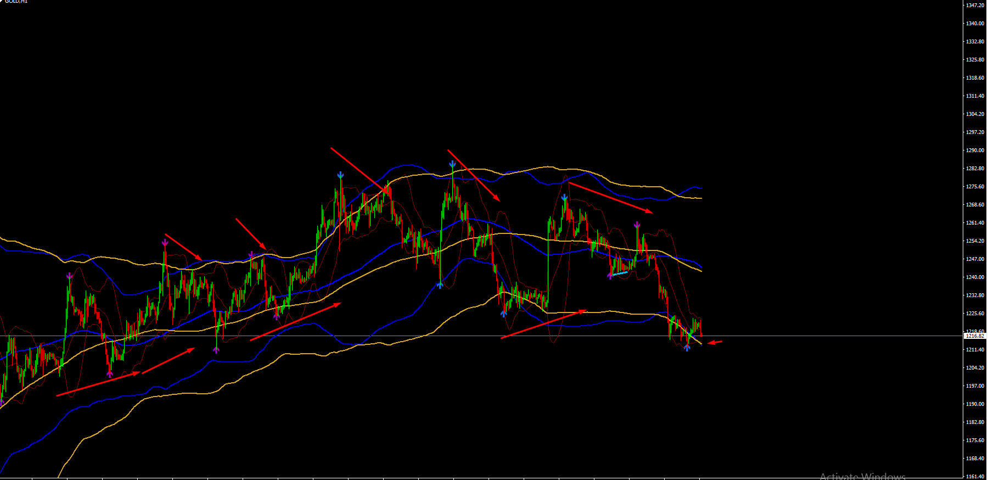The image size is (988, 480).
Task: Select the 1175.60 label on the price axis
Action: tap(975, 440)
